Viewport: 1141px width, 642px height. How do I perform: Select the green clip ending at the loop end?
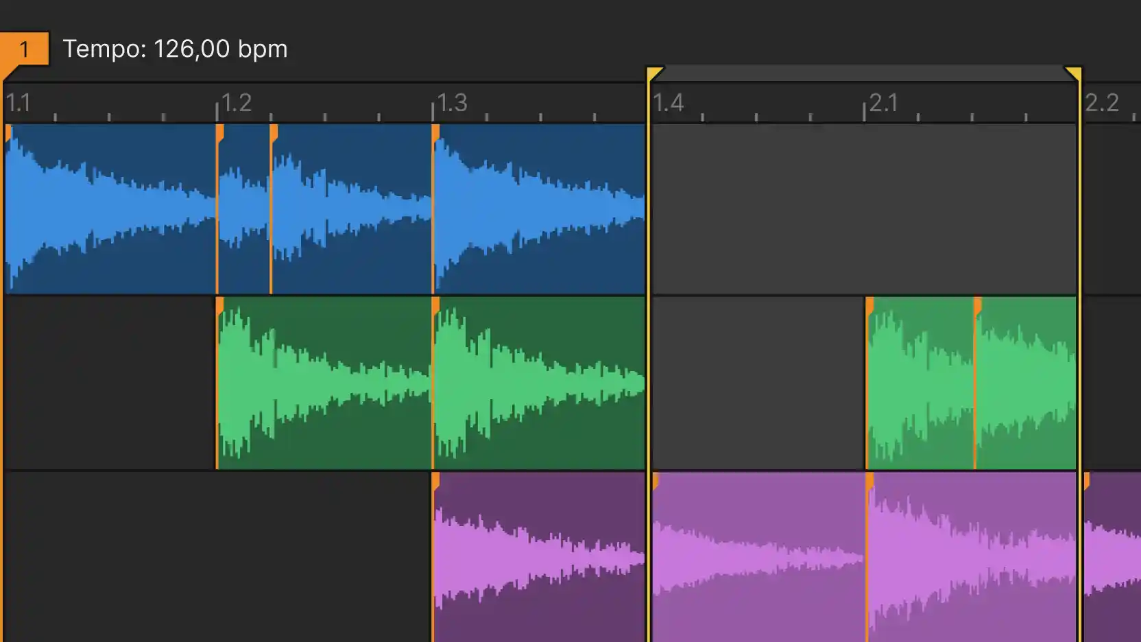(x=1025, y=383)
